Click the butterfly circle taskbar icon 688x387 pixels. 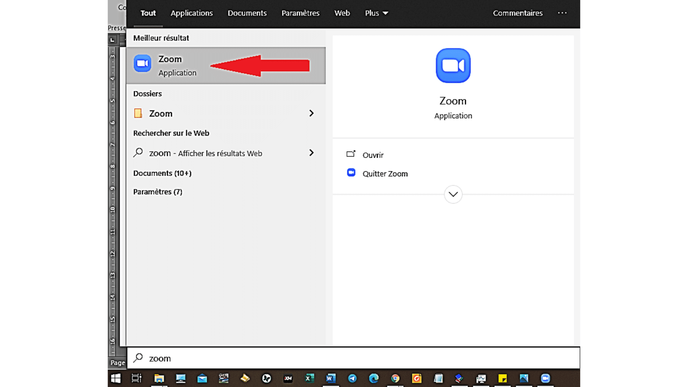[x=267, y=378]
